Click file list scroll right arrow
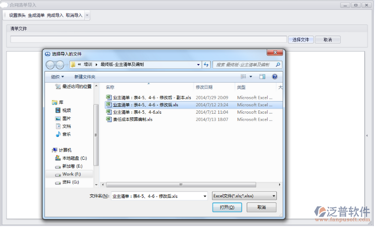The image size is (375, 227). point(279,185)
